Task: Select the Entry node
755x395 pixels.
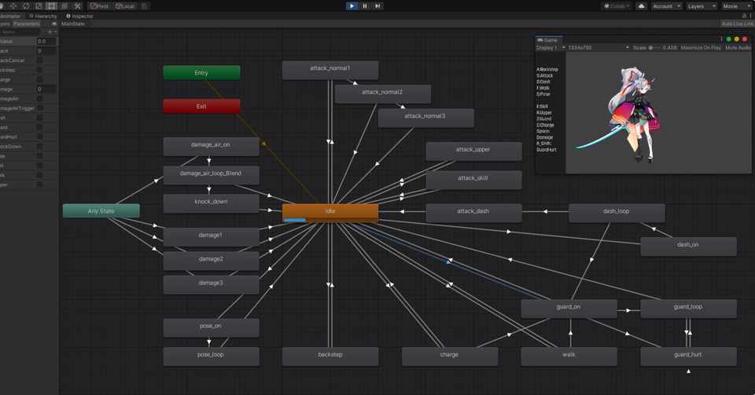Action: tap(202, 72)
